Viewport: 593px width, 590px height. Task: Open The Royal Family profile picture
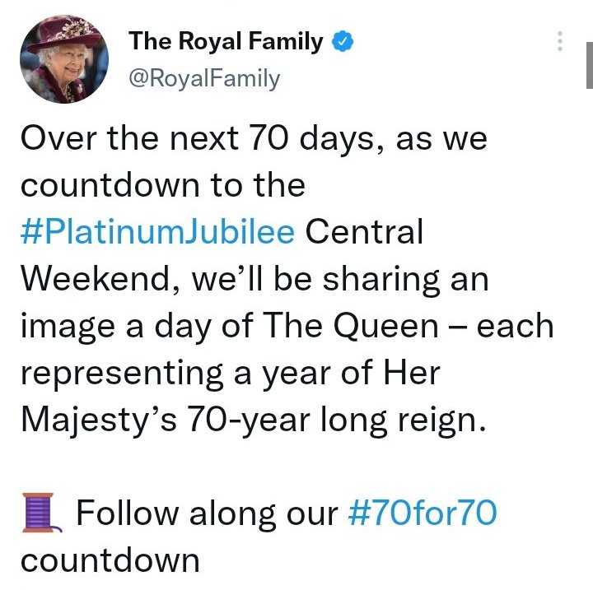tap(63, 59)
